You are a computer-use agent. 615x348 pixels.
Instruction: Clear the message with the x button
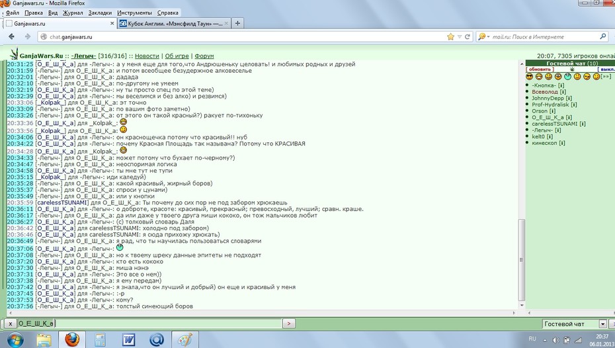click(10, 324)
